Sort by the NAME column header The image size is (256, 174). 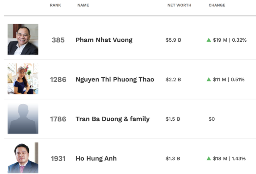(x=83, y=5)
